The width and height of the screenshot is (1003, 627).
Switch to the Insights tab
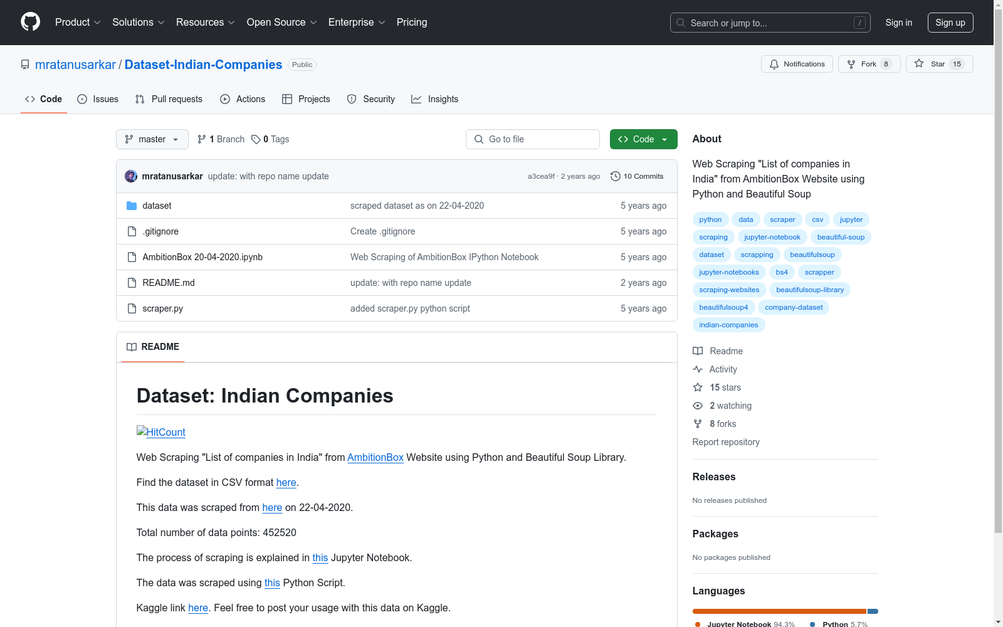[435, 99]
